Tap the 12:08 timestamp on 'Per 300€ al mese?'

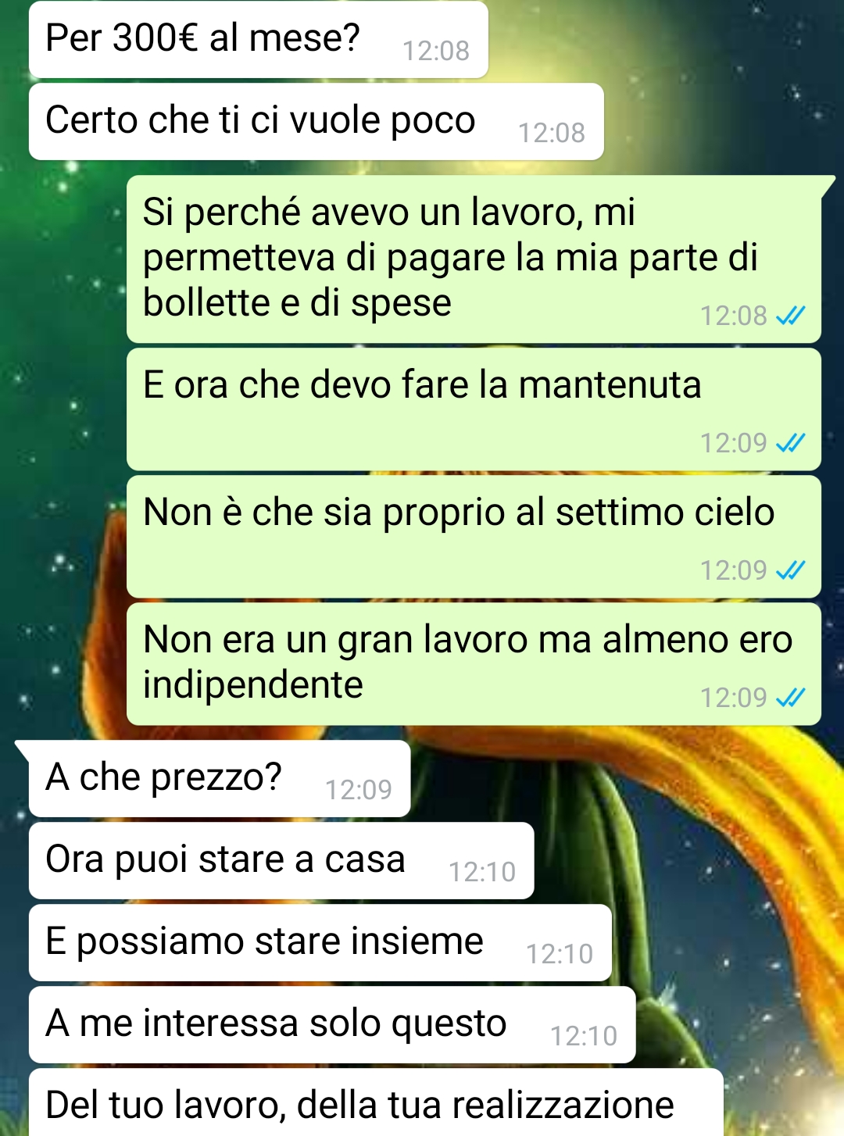pyautogui.click(x=436, y=51)
